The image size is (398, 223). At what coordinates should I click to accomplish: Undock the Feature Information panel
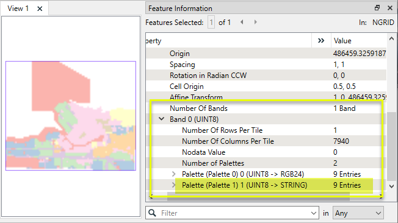(x=377, y=8)
